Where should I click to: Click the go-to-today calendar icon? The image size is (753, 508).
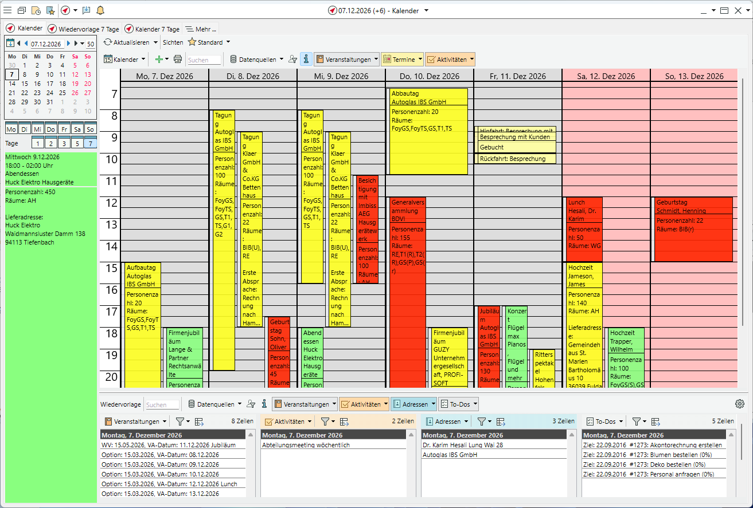tap(10, 43)
